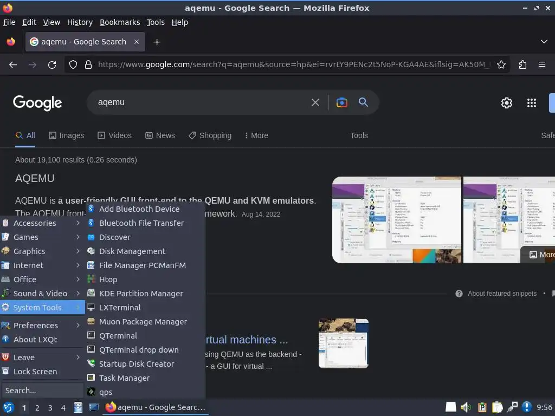The width and height of the screenshot is (555, 416).
Task: Expand the Internet submenu
Action: 42,265
